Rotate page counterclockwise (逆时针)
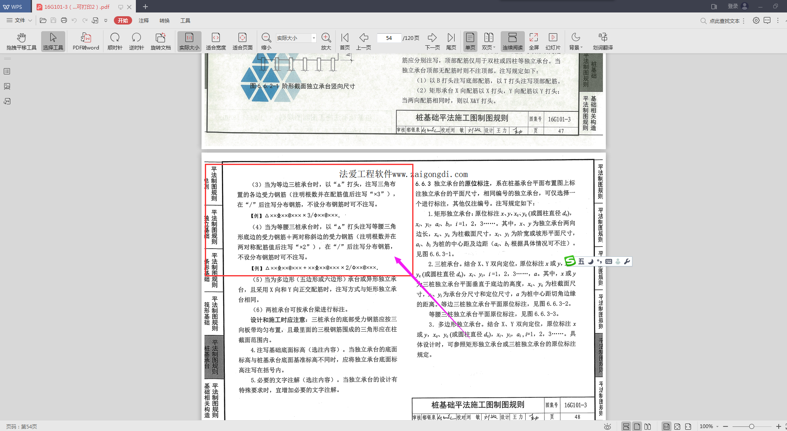This screenshot has height=431, width=787. (x=136, y=41)
